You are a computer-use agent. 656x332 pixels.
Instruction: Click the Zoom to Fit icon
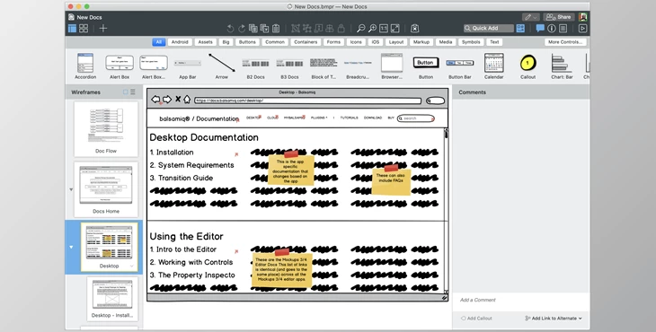click(x=394, y=29)
